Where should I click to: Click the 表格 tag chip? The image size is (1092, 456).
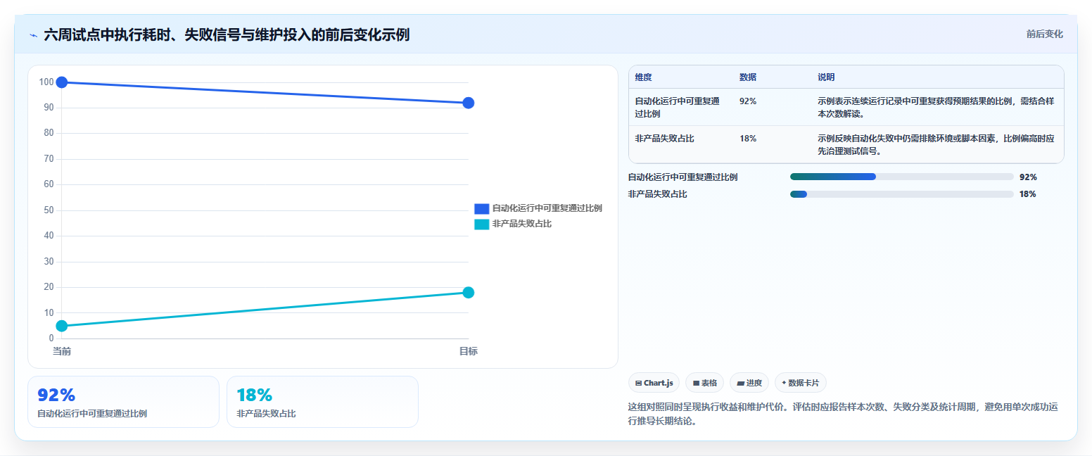pos(704,383)
